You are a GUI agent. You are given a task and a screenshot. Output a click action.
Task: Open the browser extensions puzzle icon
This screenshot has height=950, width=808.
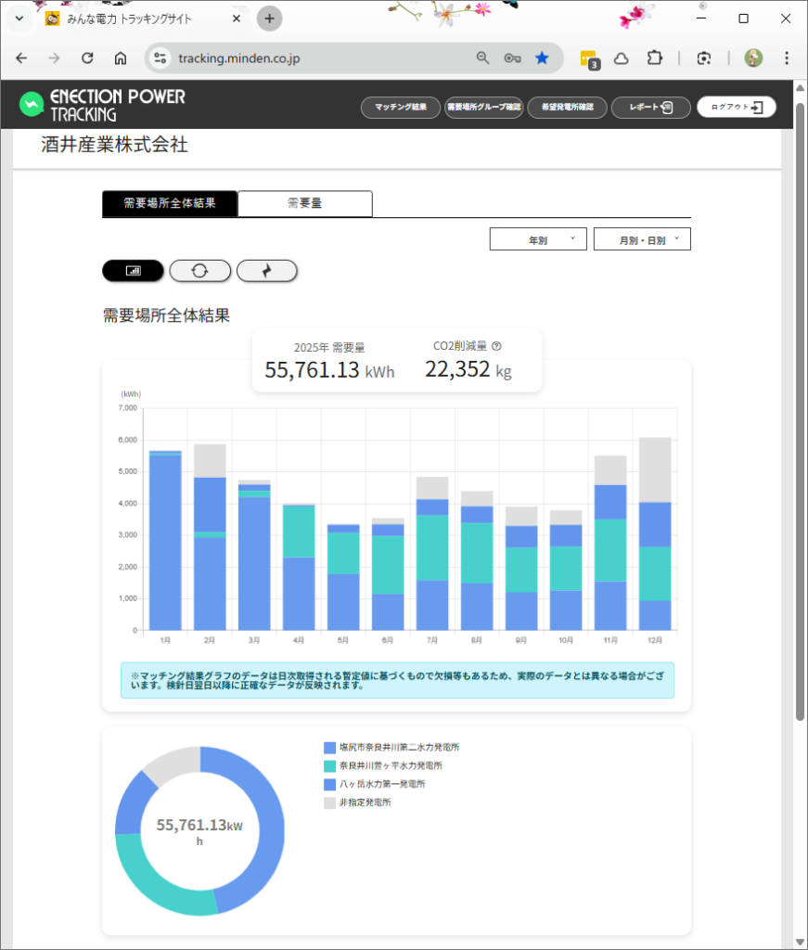[655, 58]
